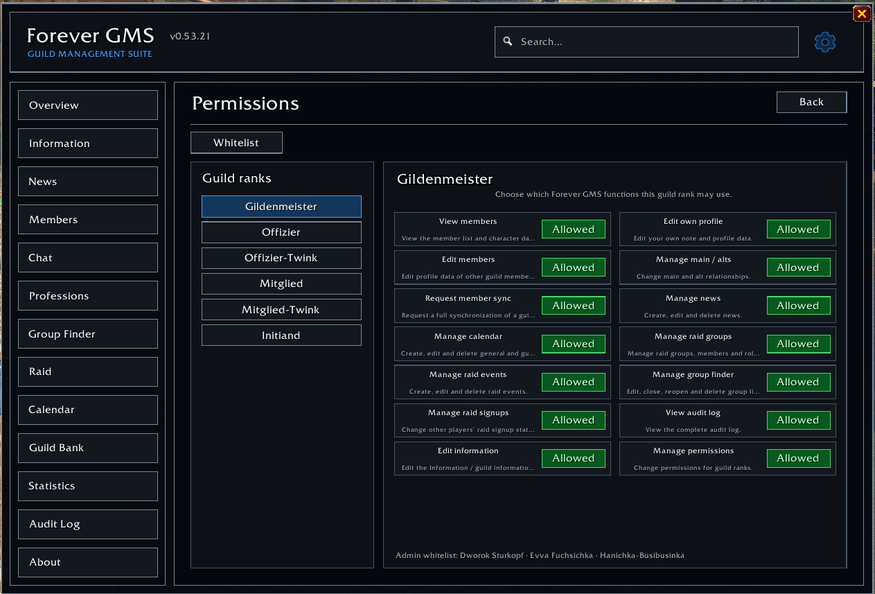Screen dimensions: 875x594
Task: Toggle Manage permissions permission
Action: point(798,458)
